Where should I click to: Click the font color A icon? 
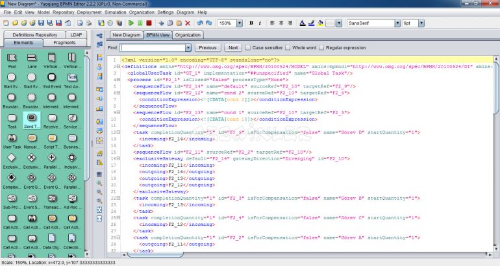(x=303, y=23)
